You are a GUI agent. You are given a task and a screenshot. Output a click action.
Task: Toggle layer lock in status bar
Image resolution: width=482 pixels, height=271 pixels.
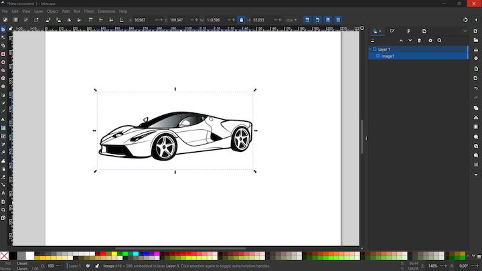[97, 266]
